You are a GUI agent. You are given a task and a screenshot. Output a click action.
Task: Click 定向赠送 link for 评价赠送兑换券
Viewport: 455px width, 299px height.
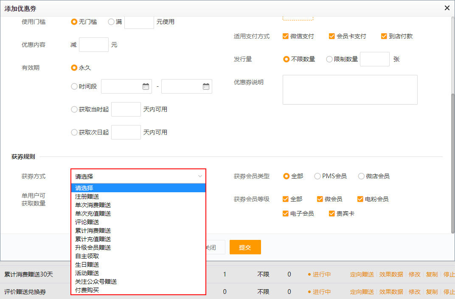(x=362, y=292)
